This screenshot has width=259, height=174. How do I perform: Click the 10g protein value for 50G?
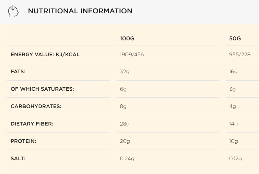233,141
